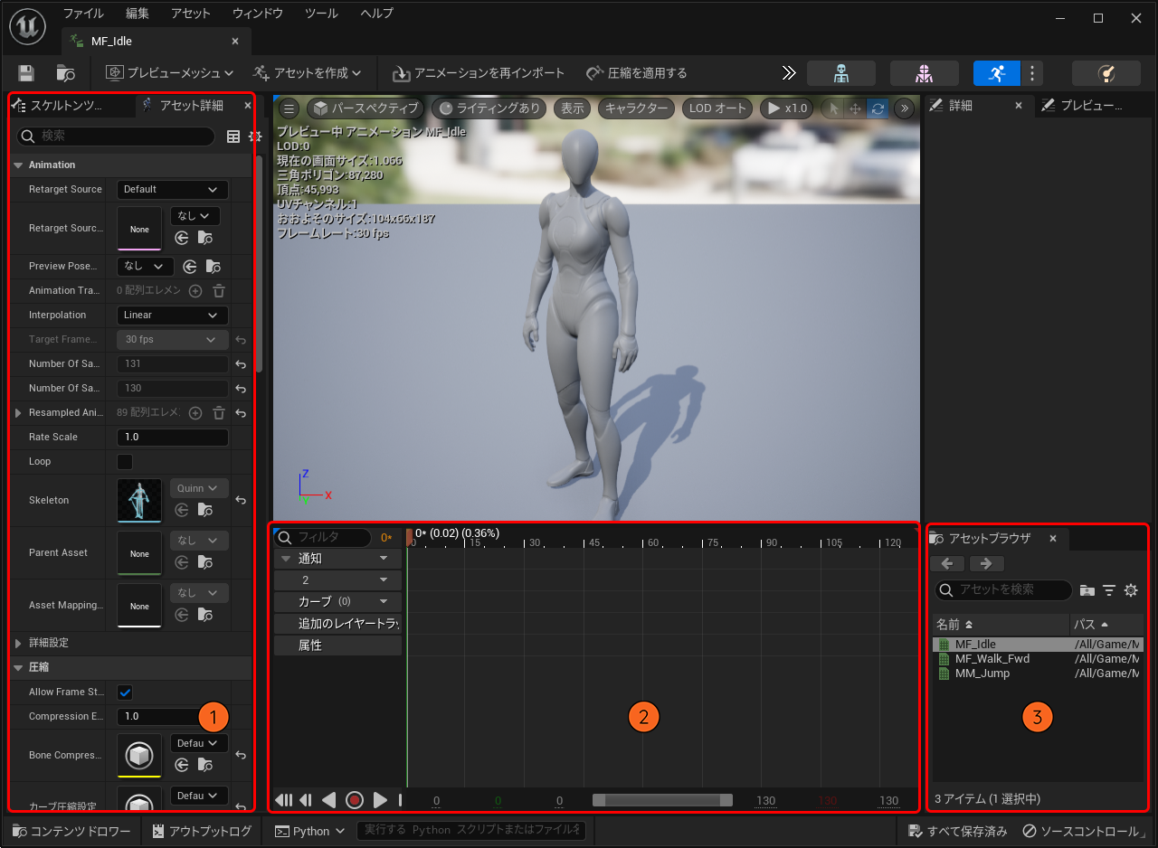Click the アニメーションを再インポート button
This screenshot has width=1158, height=848.
479,73
